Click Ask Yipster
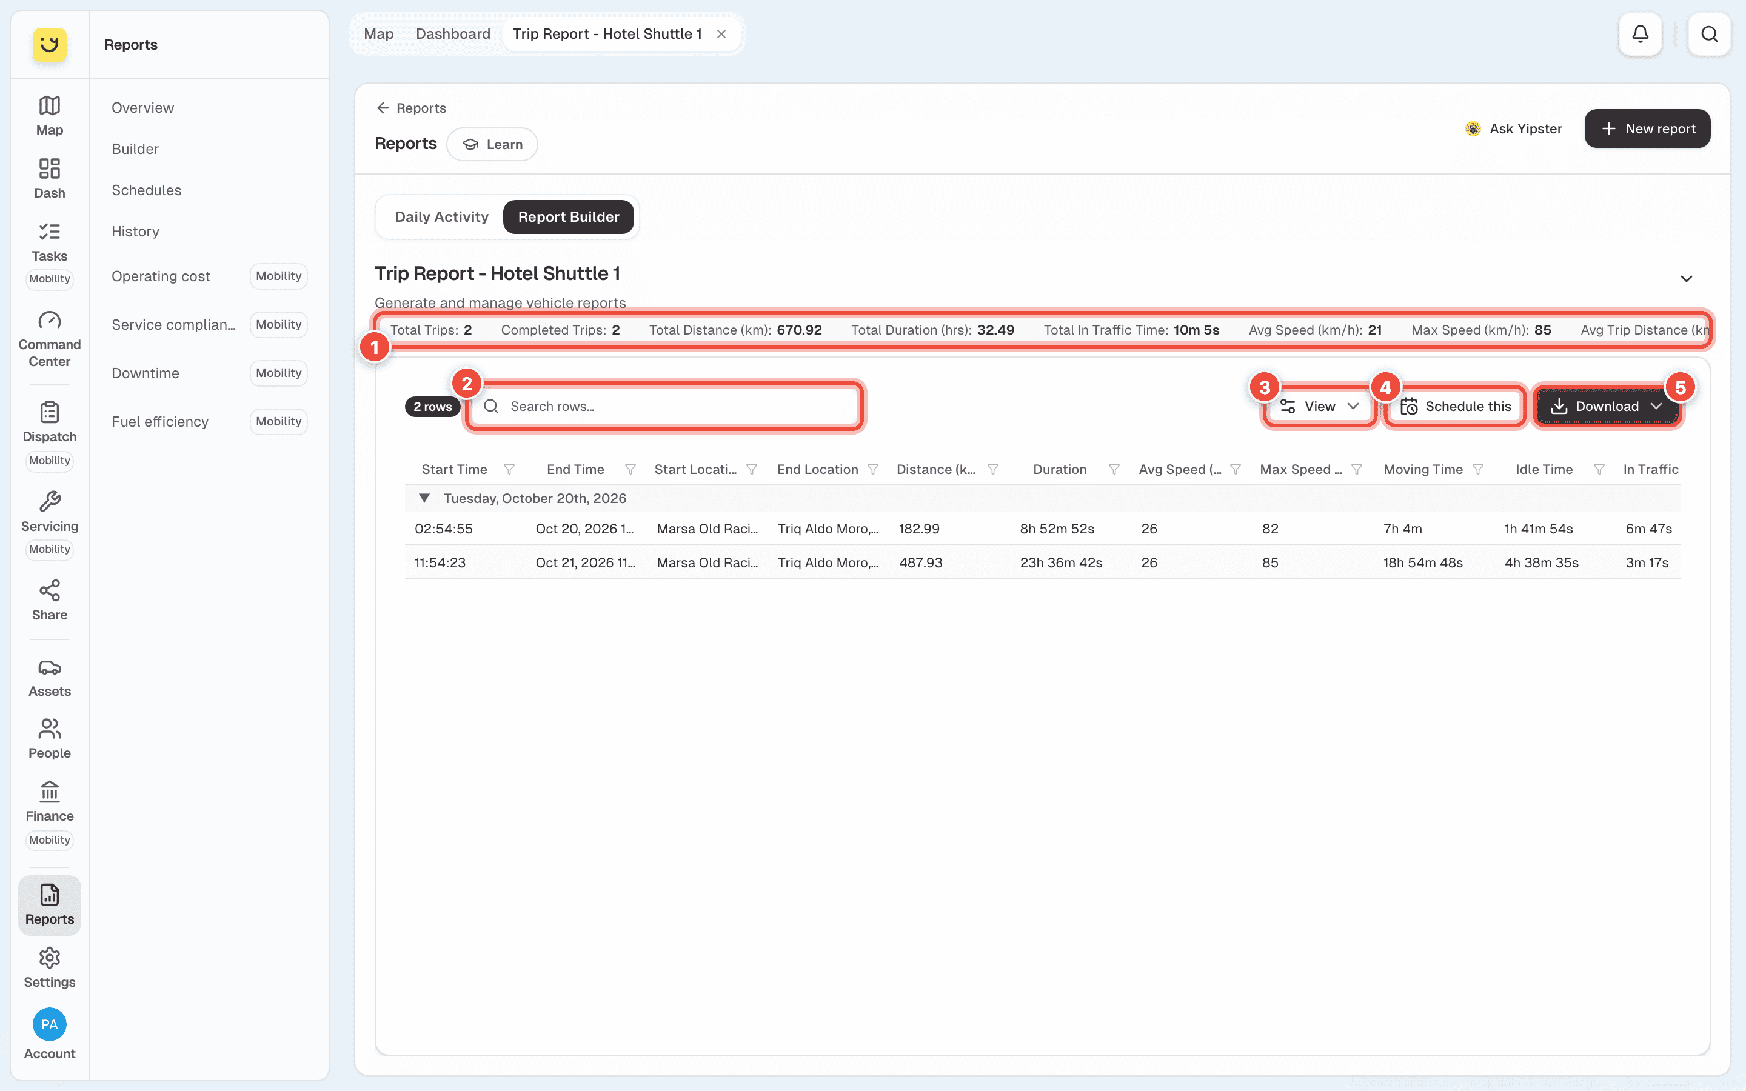 1514,128
